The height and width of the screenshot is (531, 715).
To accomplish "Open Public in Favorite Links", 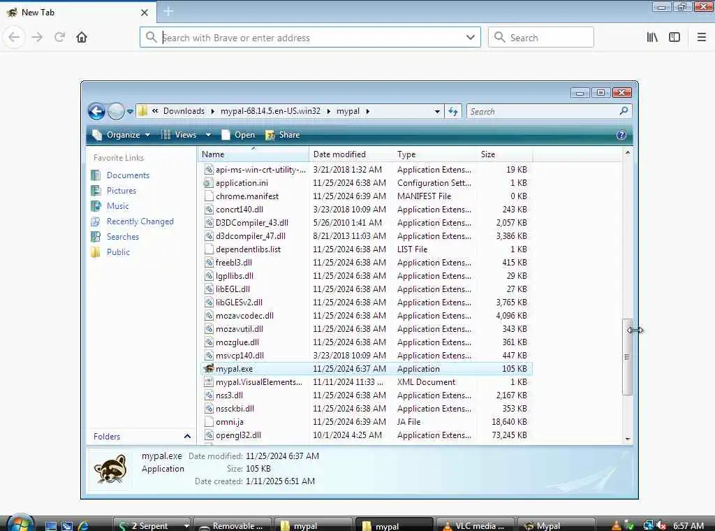I will click(110, 252).
